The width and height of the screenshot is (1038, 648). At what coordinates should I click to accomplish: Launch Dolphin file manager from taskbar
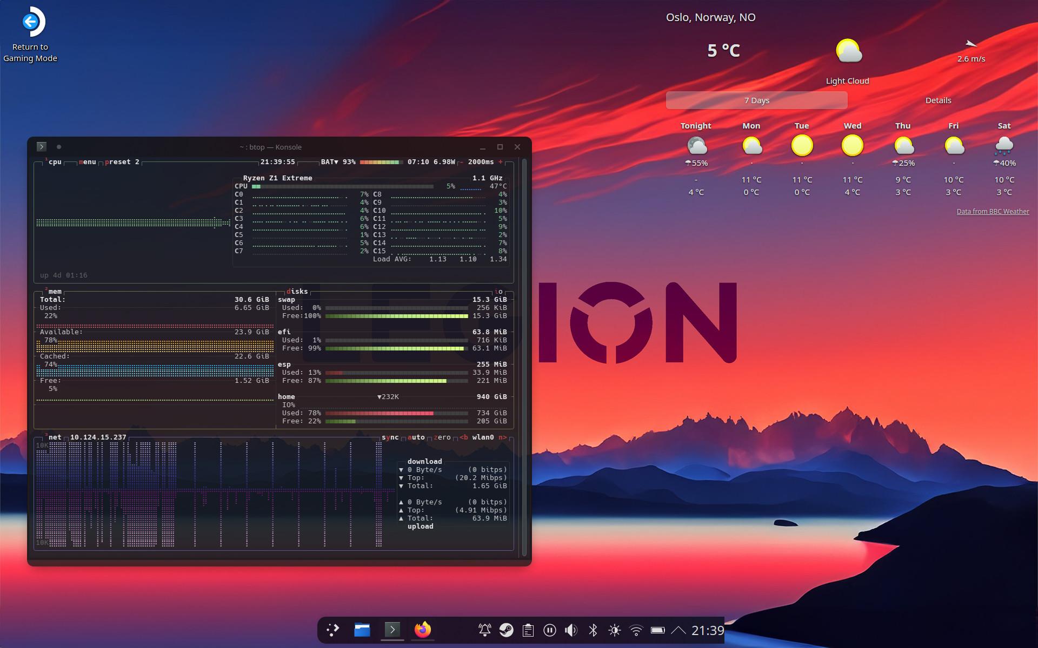[362, 630]
